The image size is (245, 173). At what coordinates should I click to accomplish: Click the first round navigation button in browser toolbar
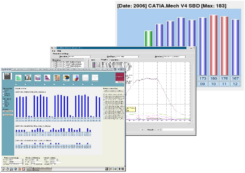pyautogui.click(x=2, y=69)
